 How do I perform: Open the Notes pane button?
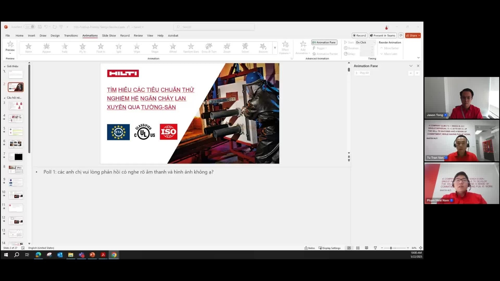click(310, 248)
